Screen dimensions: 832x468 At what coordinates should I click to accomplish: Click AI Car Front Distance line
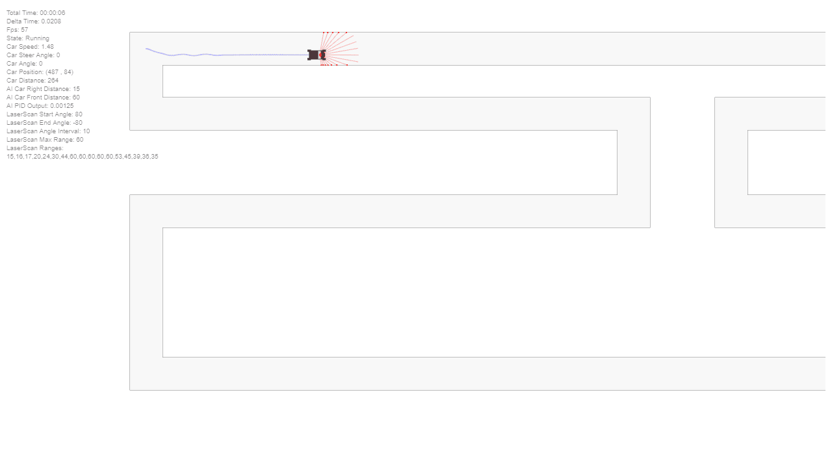pyautogui.click(x=44, y=97)
